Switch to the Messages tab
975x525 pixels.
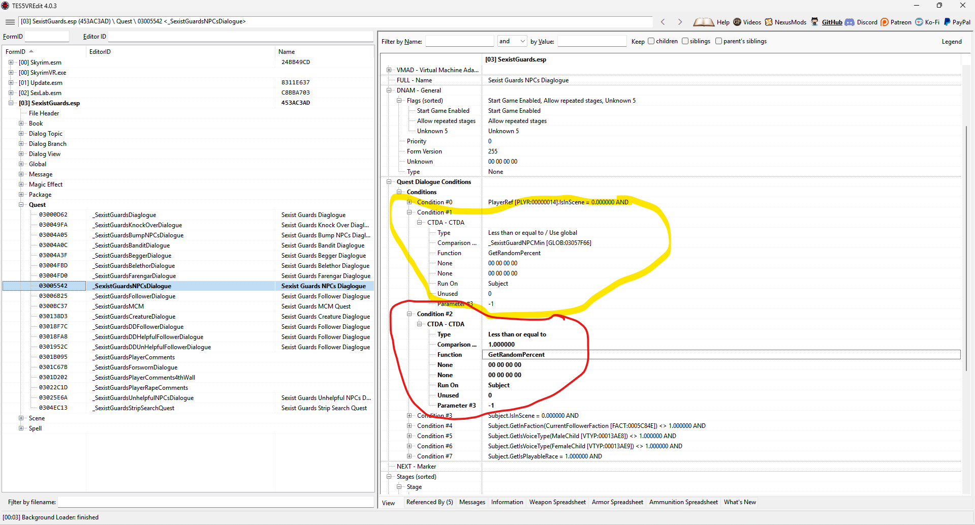[472, 502]
